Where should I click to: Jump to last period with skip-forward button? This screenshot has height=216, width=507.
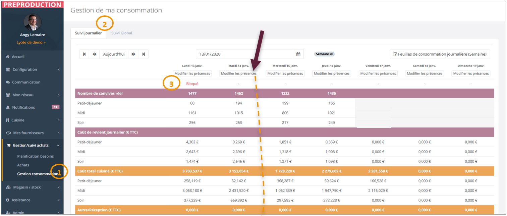click(144, 54)
